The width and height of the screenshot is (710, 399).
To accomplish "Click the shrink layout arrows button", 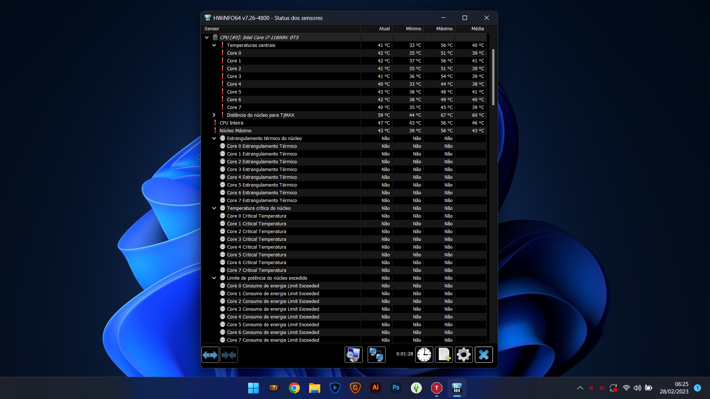I will pyautogui.click(x=229, y=355).
